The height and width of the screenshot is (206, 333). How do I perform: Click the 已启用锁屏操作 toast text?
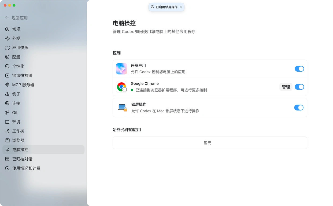167,7
